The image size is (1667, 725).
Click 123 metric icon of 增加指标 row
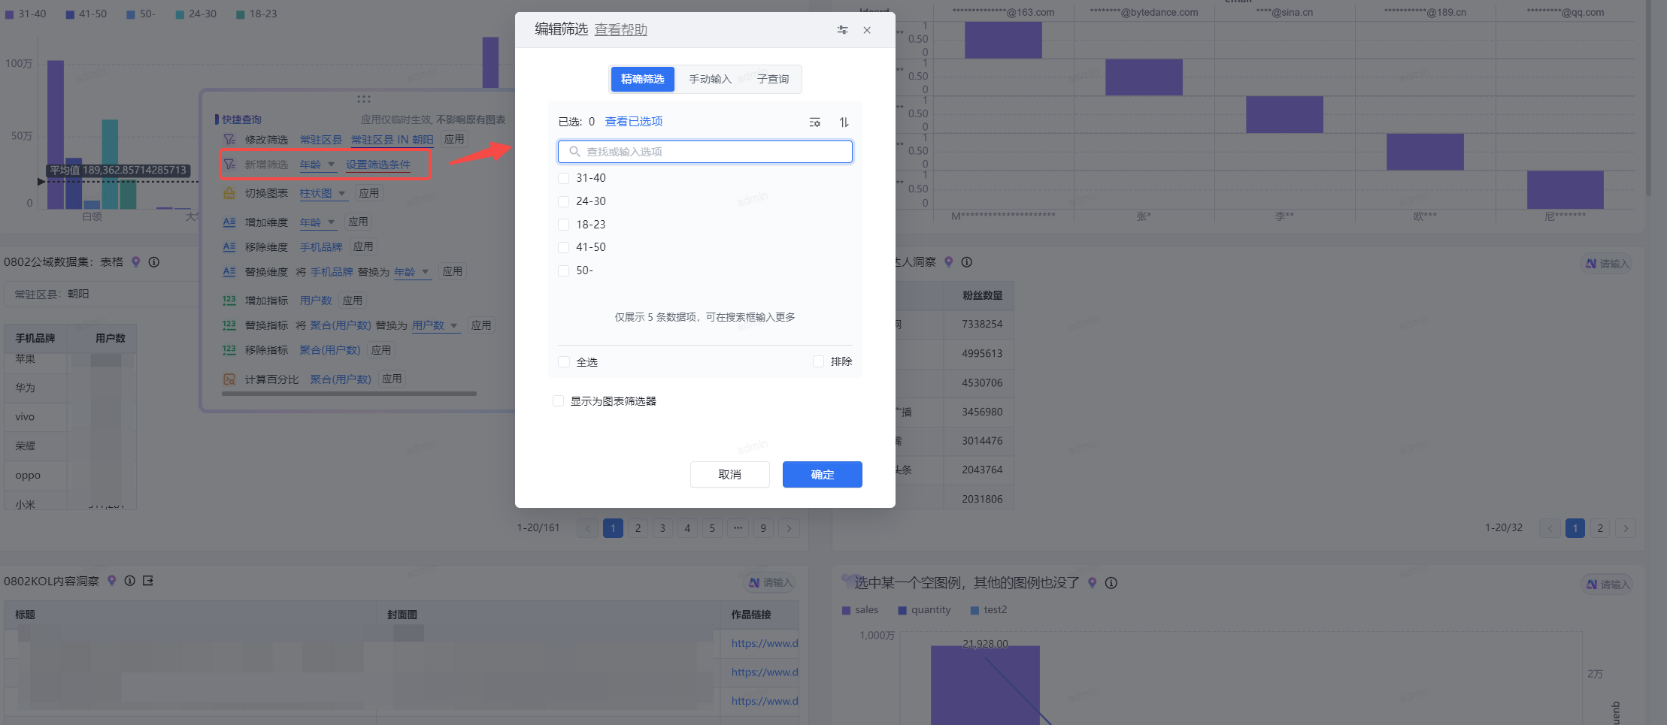[x=229, y=300]
